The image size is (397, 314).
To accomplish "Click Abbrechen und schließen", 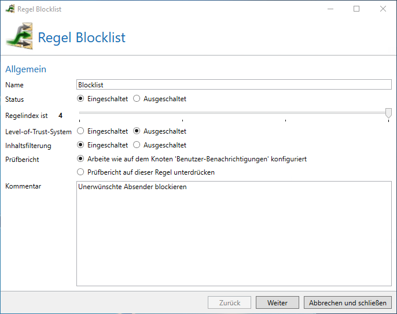I will point(348,302).
